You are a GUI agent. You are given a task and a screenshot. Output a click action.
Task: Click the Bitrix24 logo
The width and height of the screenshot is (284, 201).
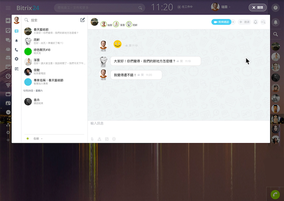pyautogui.click(x=28, y=8)
